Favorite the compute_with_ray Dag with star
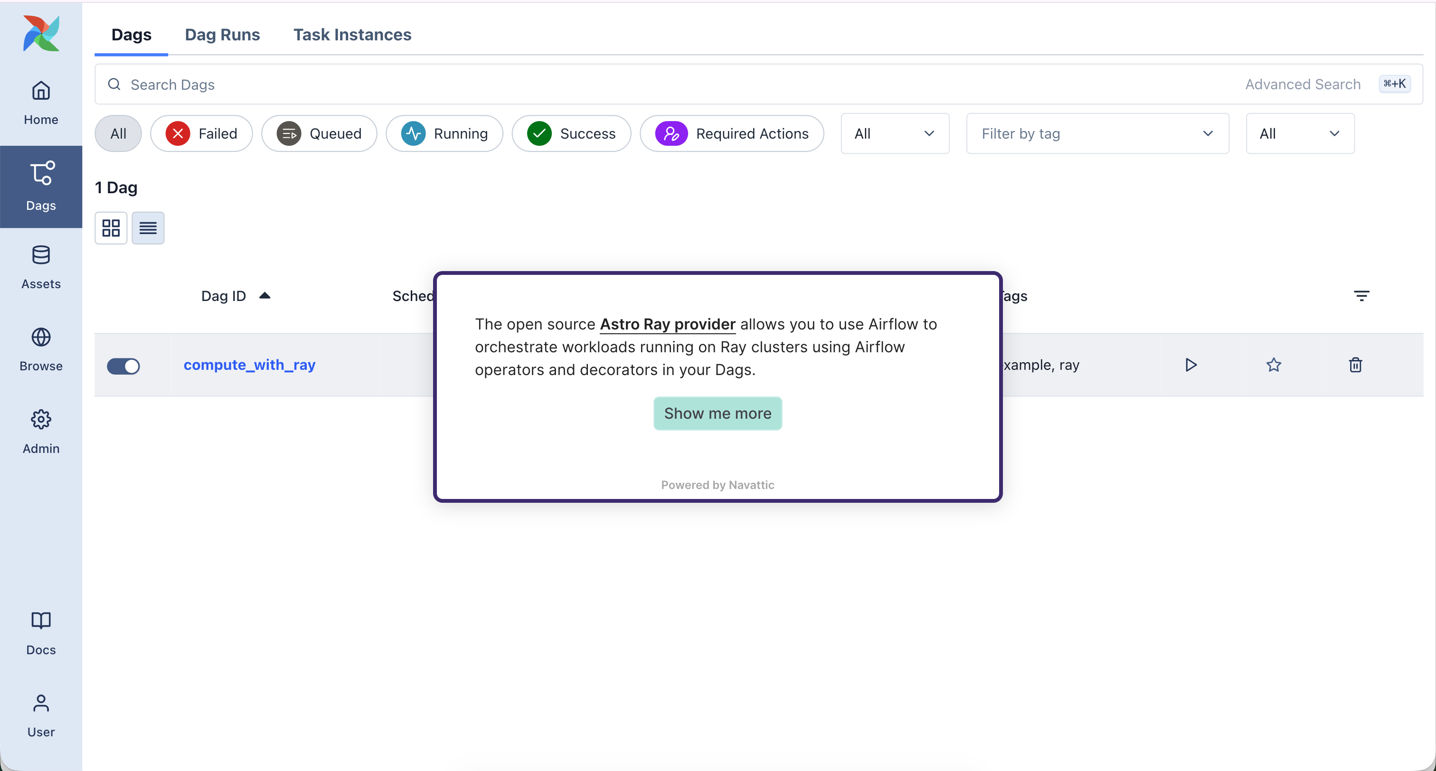1436x771 pixels. pos(1273,365)
